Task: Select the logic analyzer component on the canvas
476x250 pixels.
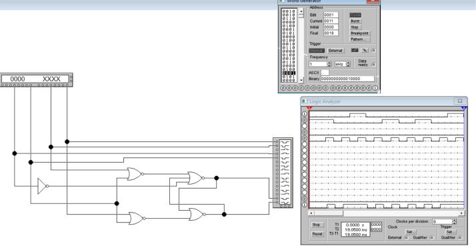Action: 283,173
